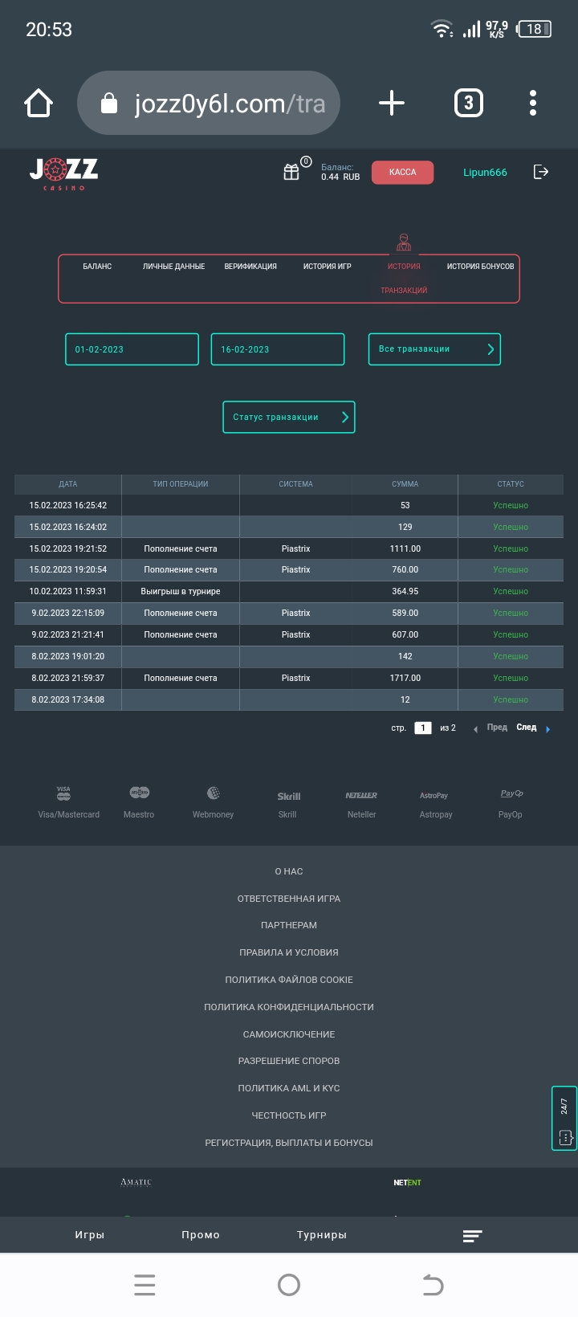This screenshot has width=578, height=1317.
Task: Click the Дата column header
Action: (x=68, y=484)
